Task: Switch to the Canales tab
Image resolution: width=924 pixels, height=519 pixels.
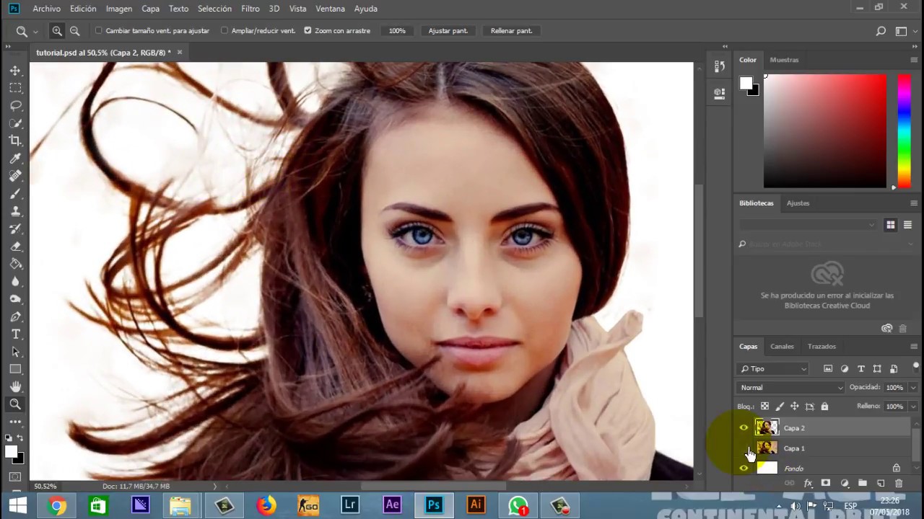Action: click(x=782, y=347)
